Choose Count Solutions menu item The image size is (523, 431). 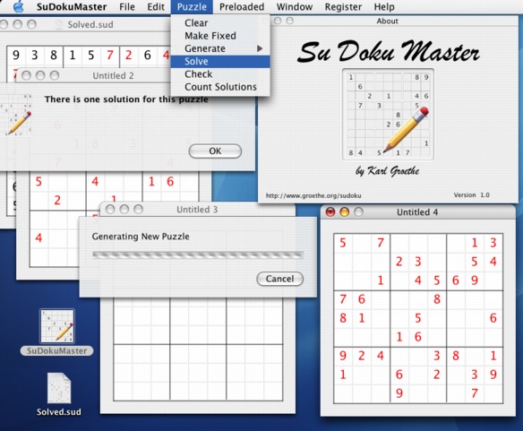pos(220,87)
